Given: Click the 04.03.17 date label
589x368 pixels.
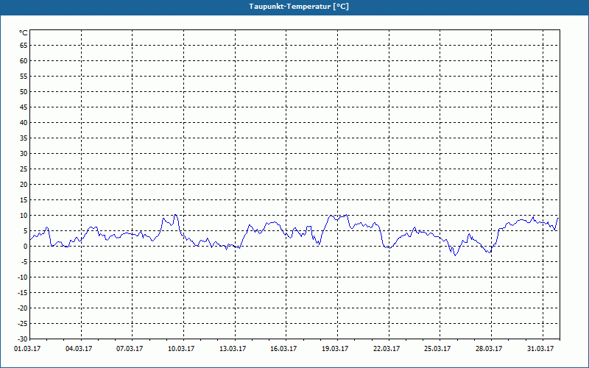Looking at the screenshot, I should tap(79, 349).
